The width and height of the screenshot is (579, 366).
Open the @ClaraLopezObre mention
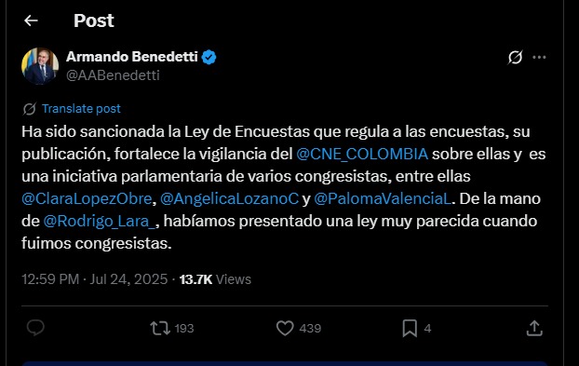click(87, 198)
